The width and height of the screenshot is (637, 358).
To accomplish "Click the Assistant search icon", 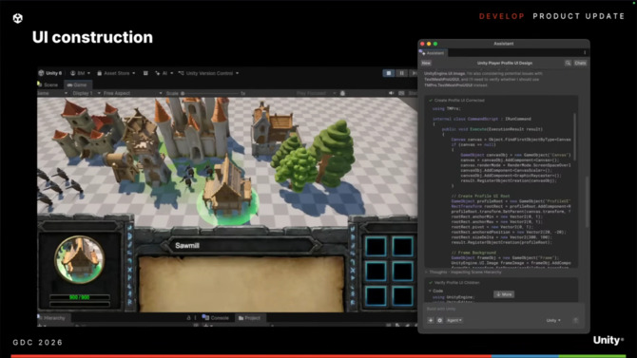I will coord(568,63).
